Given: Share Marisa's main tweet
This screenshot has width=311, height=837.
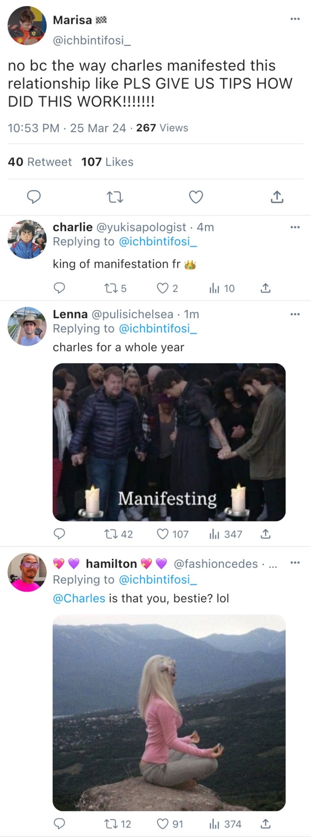Looking at the screenshot, I should coord(277,197).
